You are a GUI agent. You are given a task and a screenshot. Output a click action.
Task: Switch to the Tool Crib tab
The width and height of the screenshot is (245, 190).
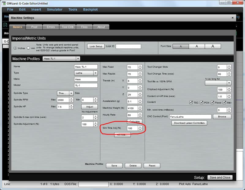67,27
